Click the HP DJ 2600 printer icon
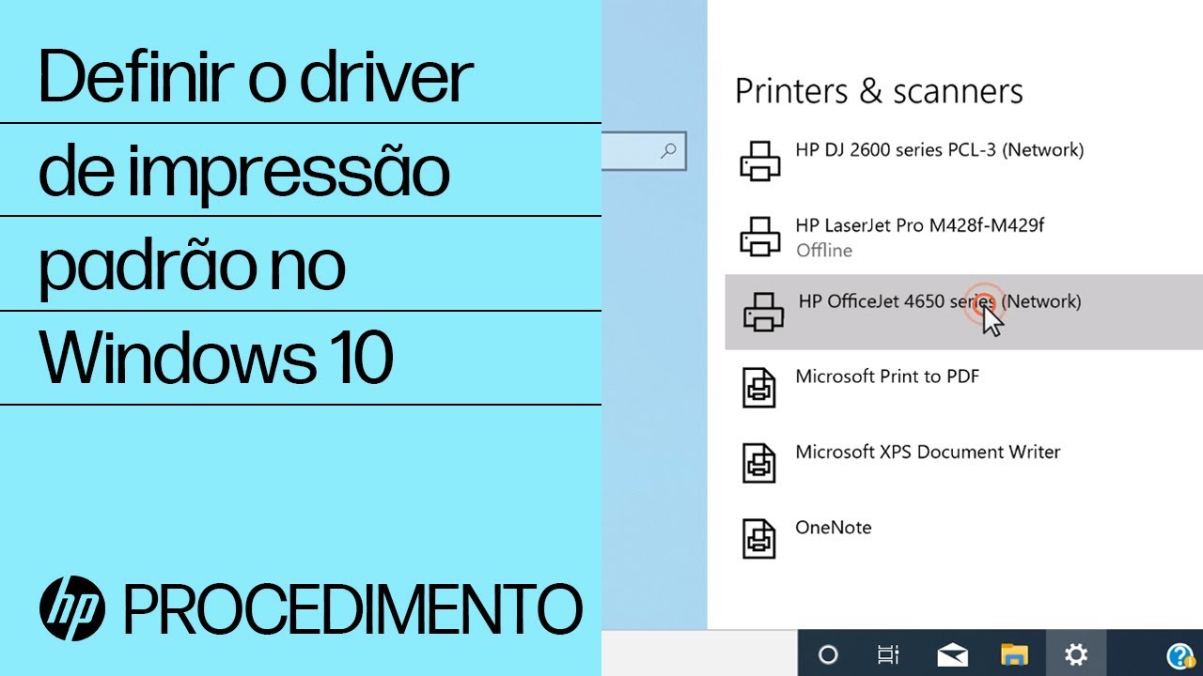This screenshot has width=1203, height=676. tap(760, 161)
